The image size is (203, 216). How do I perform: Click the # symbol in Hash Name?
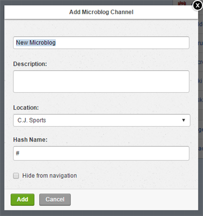pos(18,153)
